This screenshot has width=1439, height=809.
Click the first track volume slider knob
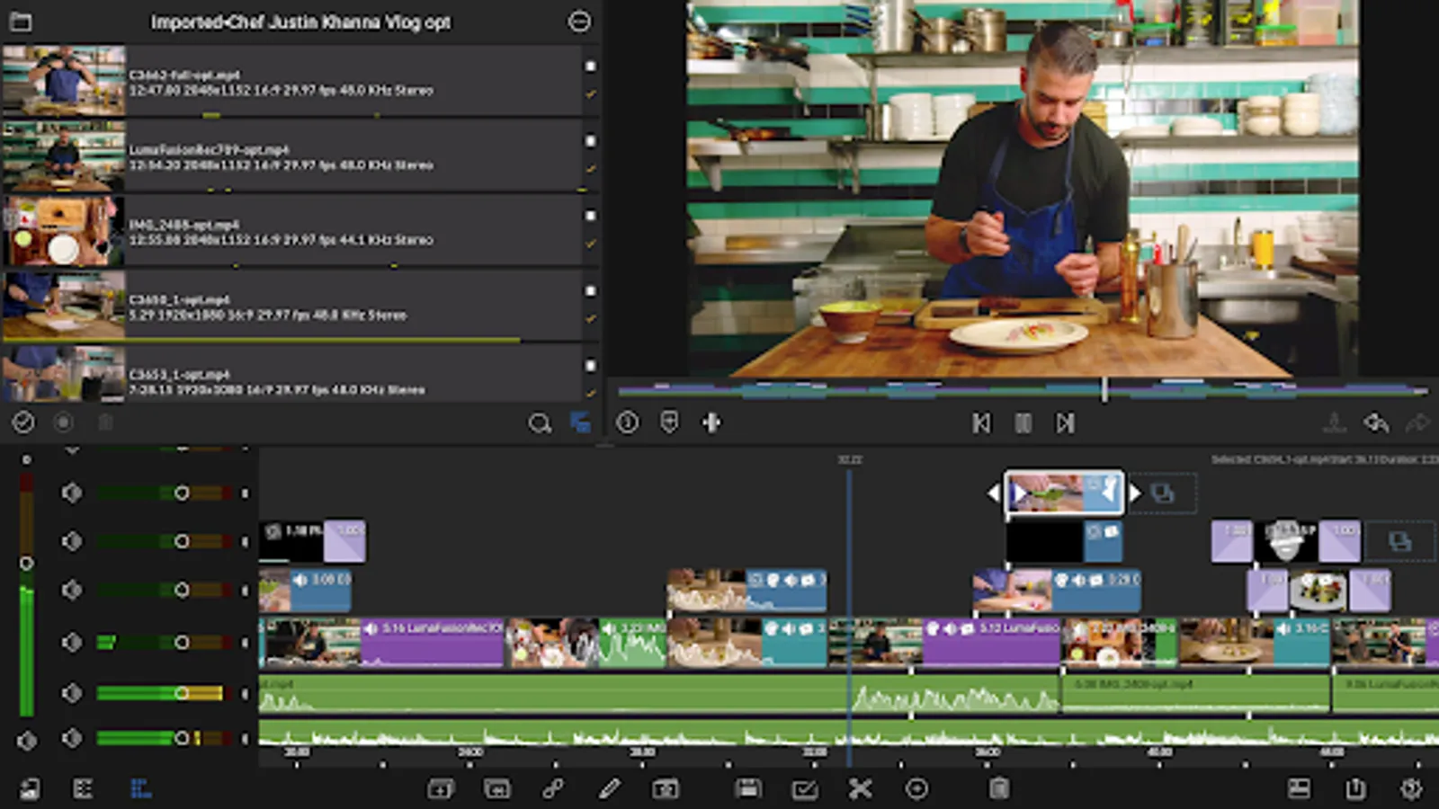(182, 493)
